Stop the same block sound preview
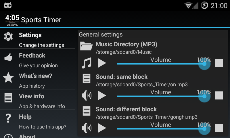 219,95
